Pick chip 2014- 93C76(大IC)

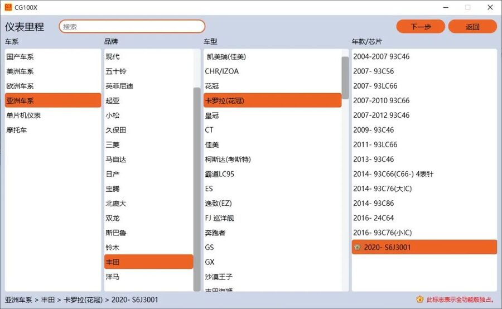pos(424,189)
